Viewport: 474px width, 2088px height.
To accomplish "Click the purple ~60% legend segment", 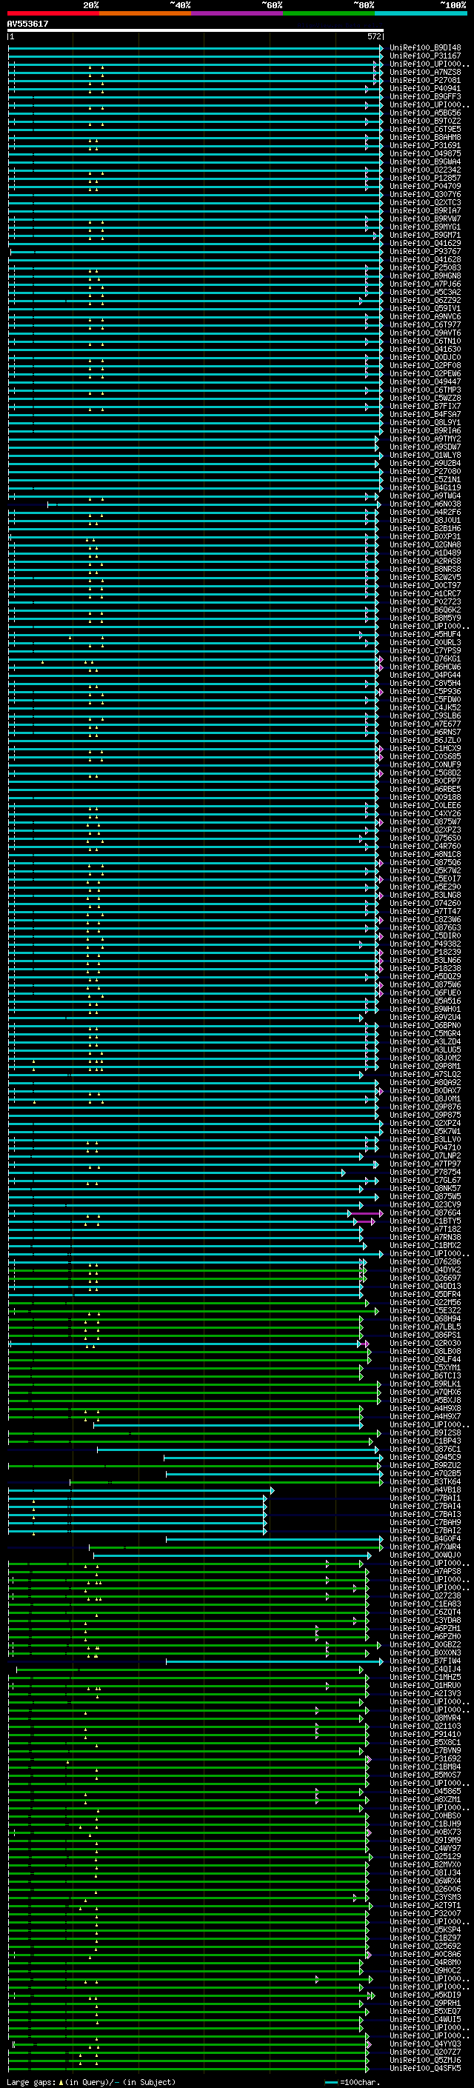I will click(238, 13).
